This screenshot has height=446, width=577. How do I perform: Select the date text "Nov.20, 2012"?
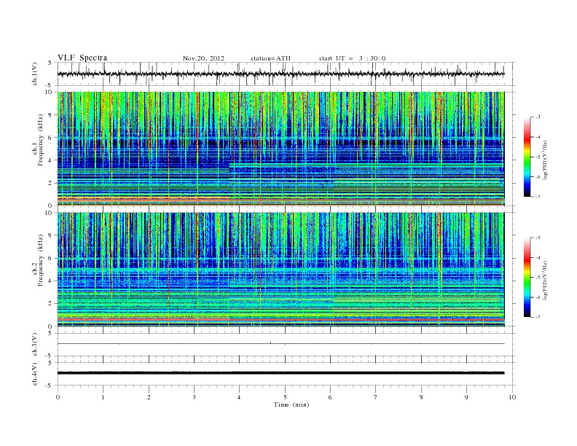(203, 58)
